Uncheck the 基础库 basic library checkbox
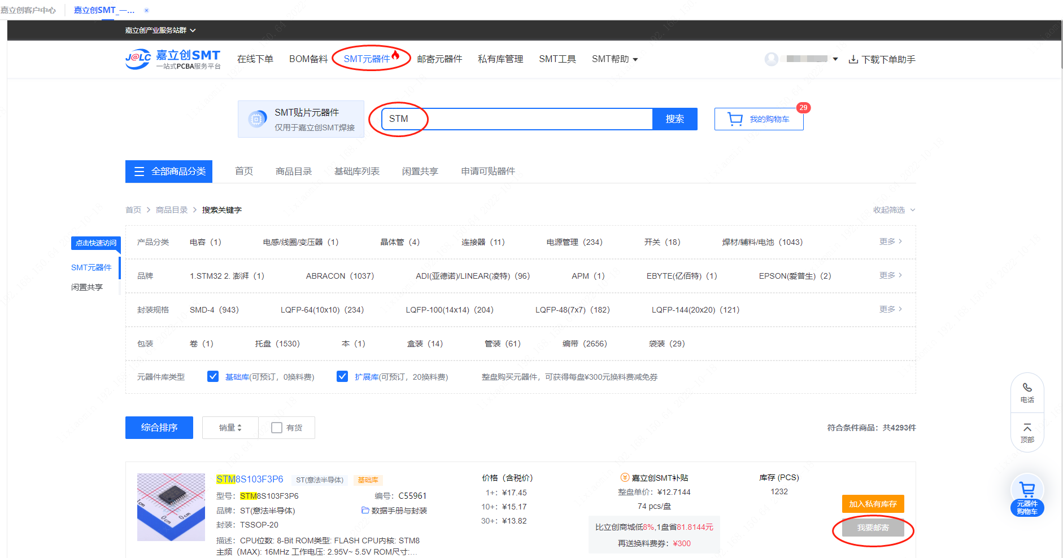 click(213, 377)
